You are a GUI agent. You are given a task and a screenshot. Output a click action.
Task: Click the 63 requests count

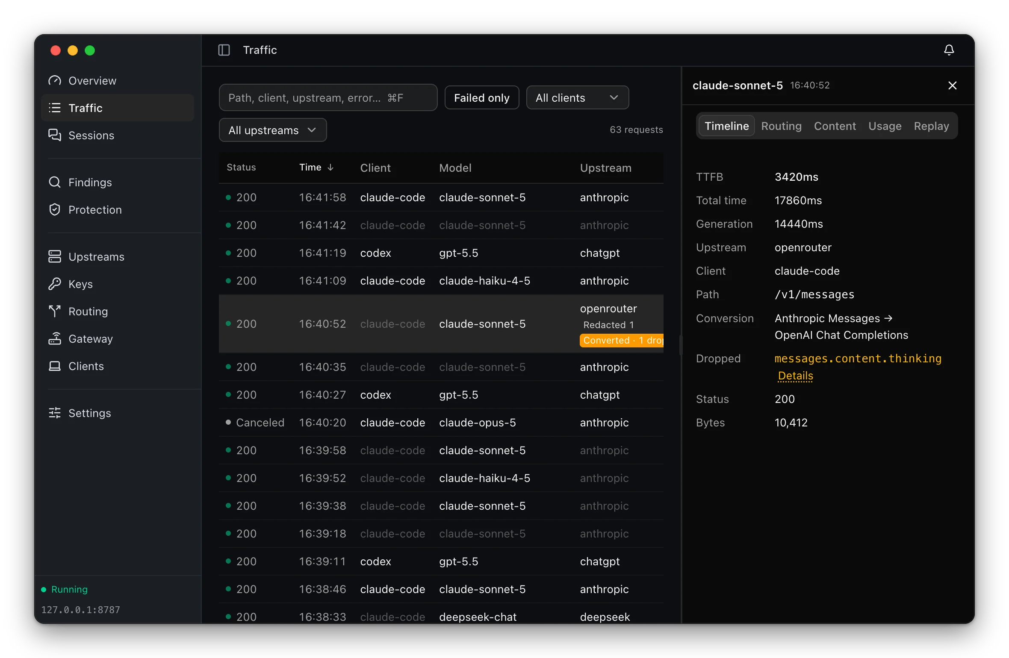click(x=636, y=129)
